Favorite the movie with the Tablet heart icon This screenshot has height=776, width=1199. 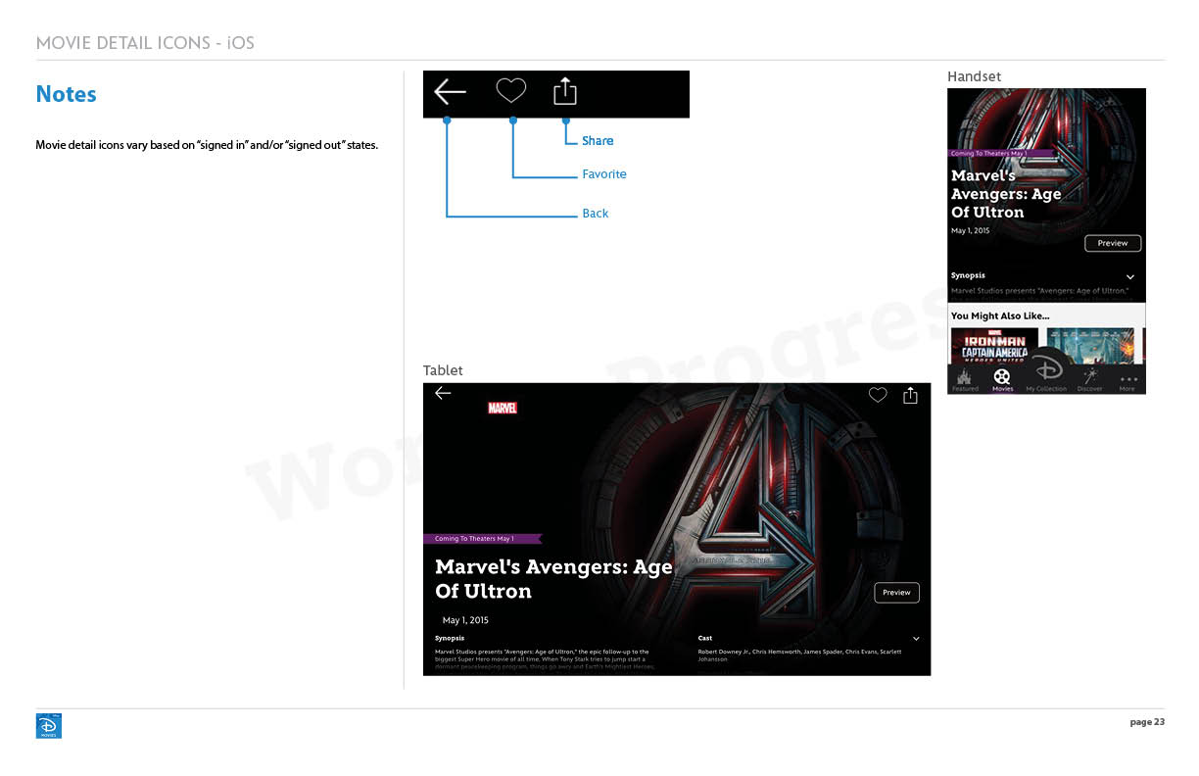pyautogui.click(x=878, y=395)
